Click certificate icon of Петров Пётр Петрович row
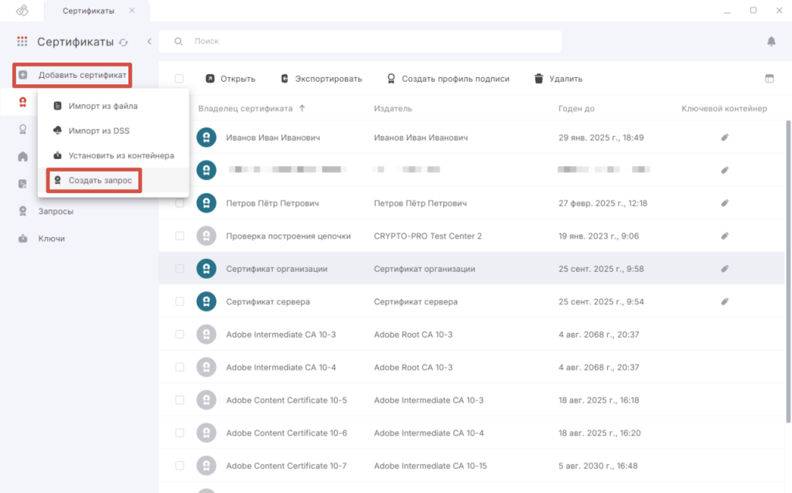The height and width of the screenshot is (493, 792). (207, 203)
